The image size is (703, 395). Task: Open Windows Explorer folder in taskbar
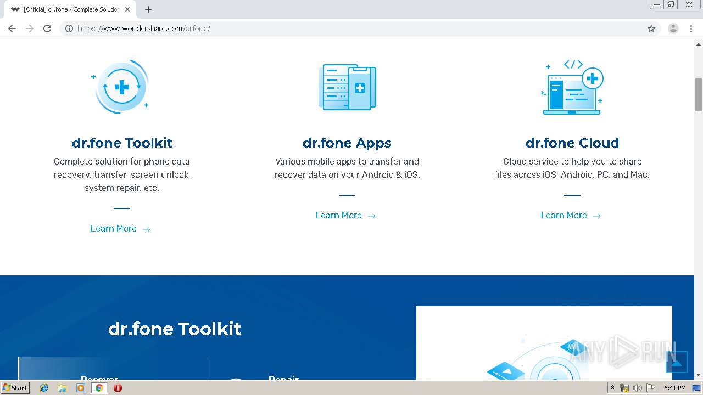click(x=62, y=388)
